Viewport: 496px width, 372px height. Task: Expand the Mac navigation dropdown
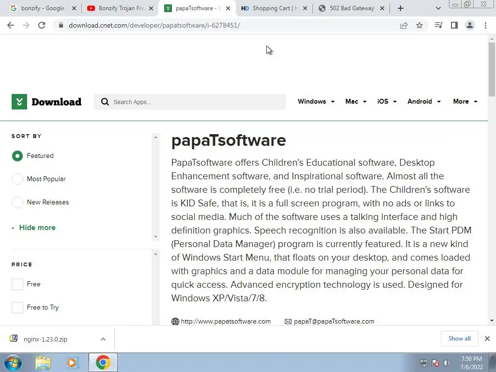pyautogui.click(x=356, y=102)
